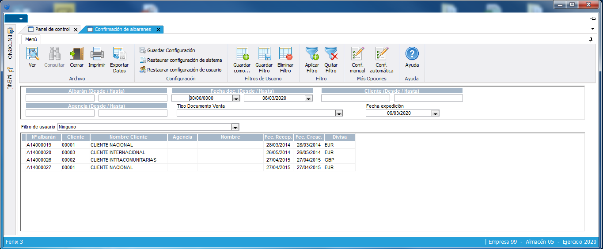
Task: Apply filter with Aplicar Filtro
Action: click(x=312, y=54)
